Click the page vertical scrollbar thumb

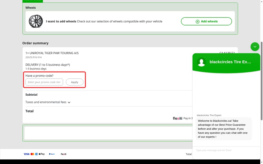261,81
